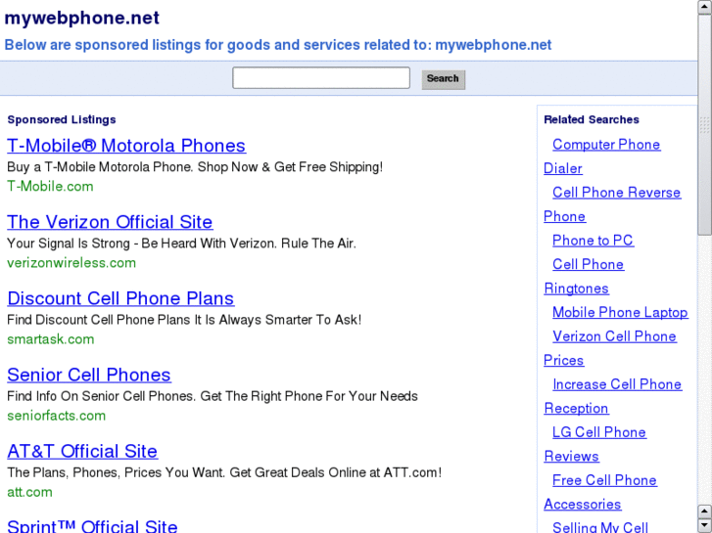Viewport: 712px width, 533px height.
Task: Open Computer Phone Dialer related search
Action: [x=606, y=145]
